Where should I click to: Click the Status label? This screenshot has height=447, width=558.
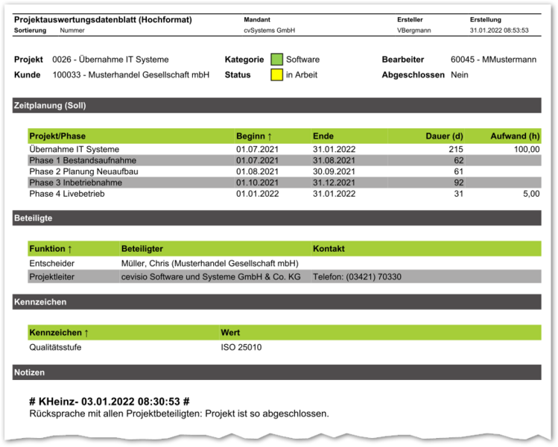click(x=238, y=74)
